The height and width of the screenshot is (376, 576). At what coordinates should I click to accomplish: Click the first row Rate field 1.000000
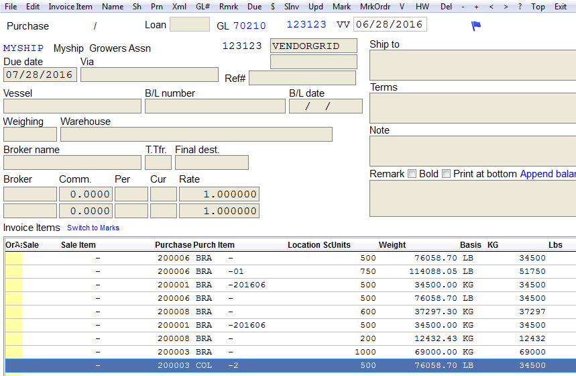[x=219, y=194]
